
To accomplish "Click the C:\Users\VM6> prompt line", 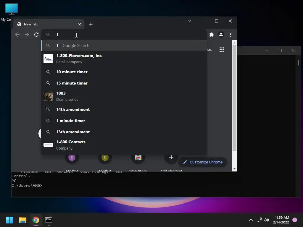I will point(27,186).
